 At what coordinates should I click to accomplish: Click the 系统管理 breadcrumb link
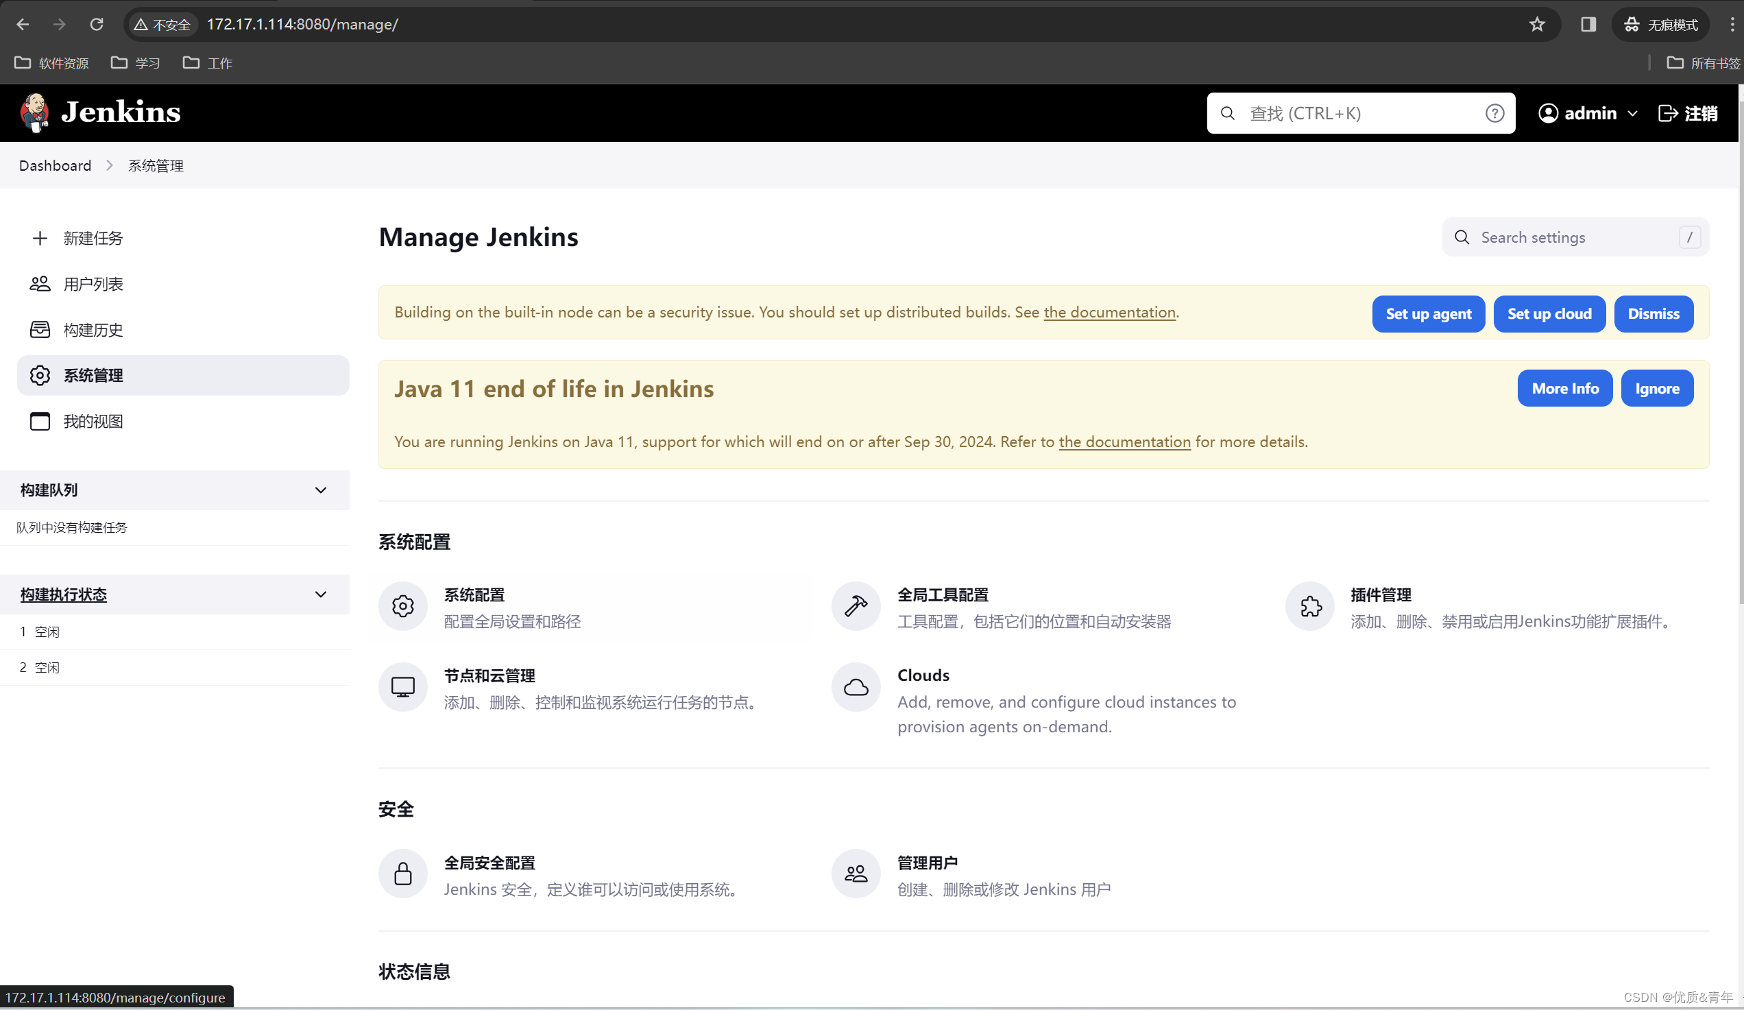click(156, 165)
